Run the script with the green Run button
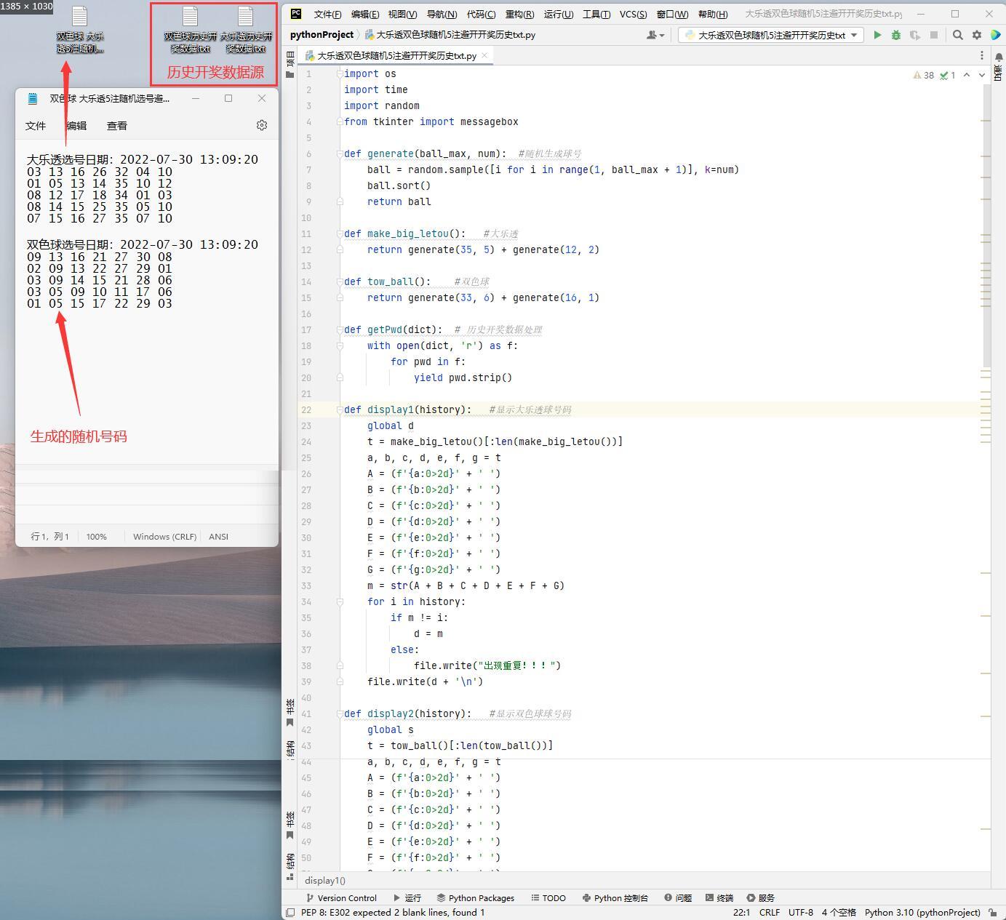This screenshot has width=1006, height=920. click(x=877, y=35)
